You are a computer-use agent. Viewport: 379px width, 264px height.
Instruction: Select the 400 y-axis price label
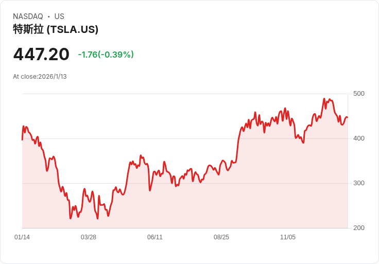coord(359,138)
